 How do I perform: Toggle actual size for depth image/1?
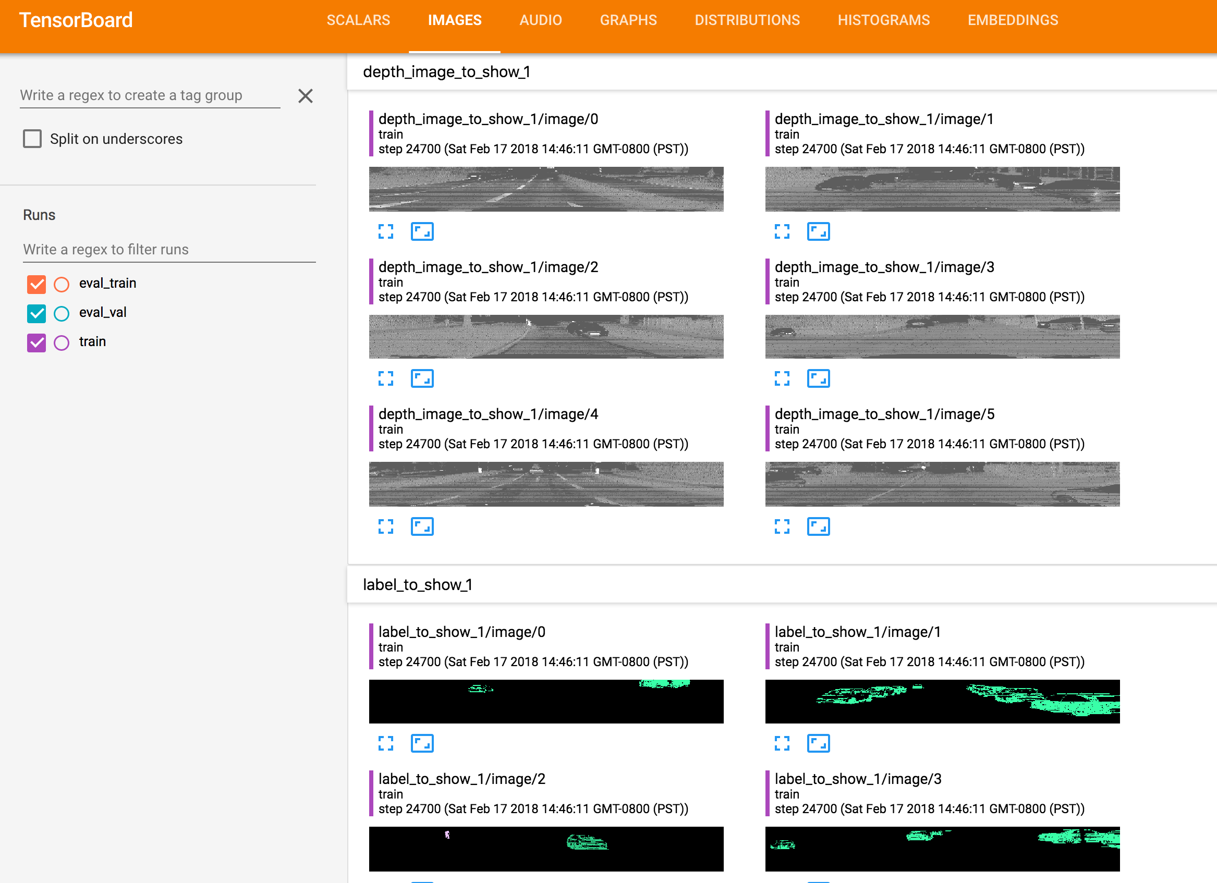(x=818, y=231)
